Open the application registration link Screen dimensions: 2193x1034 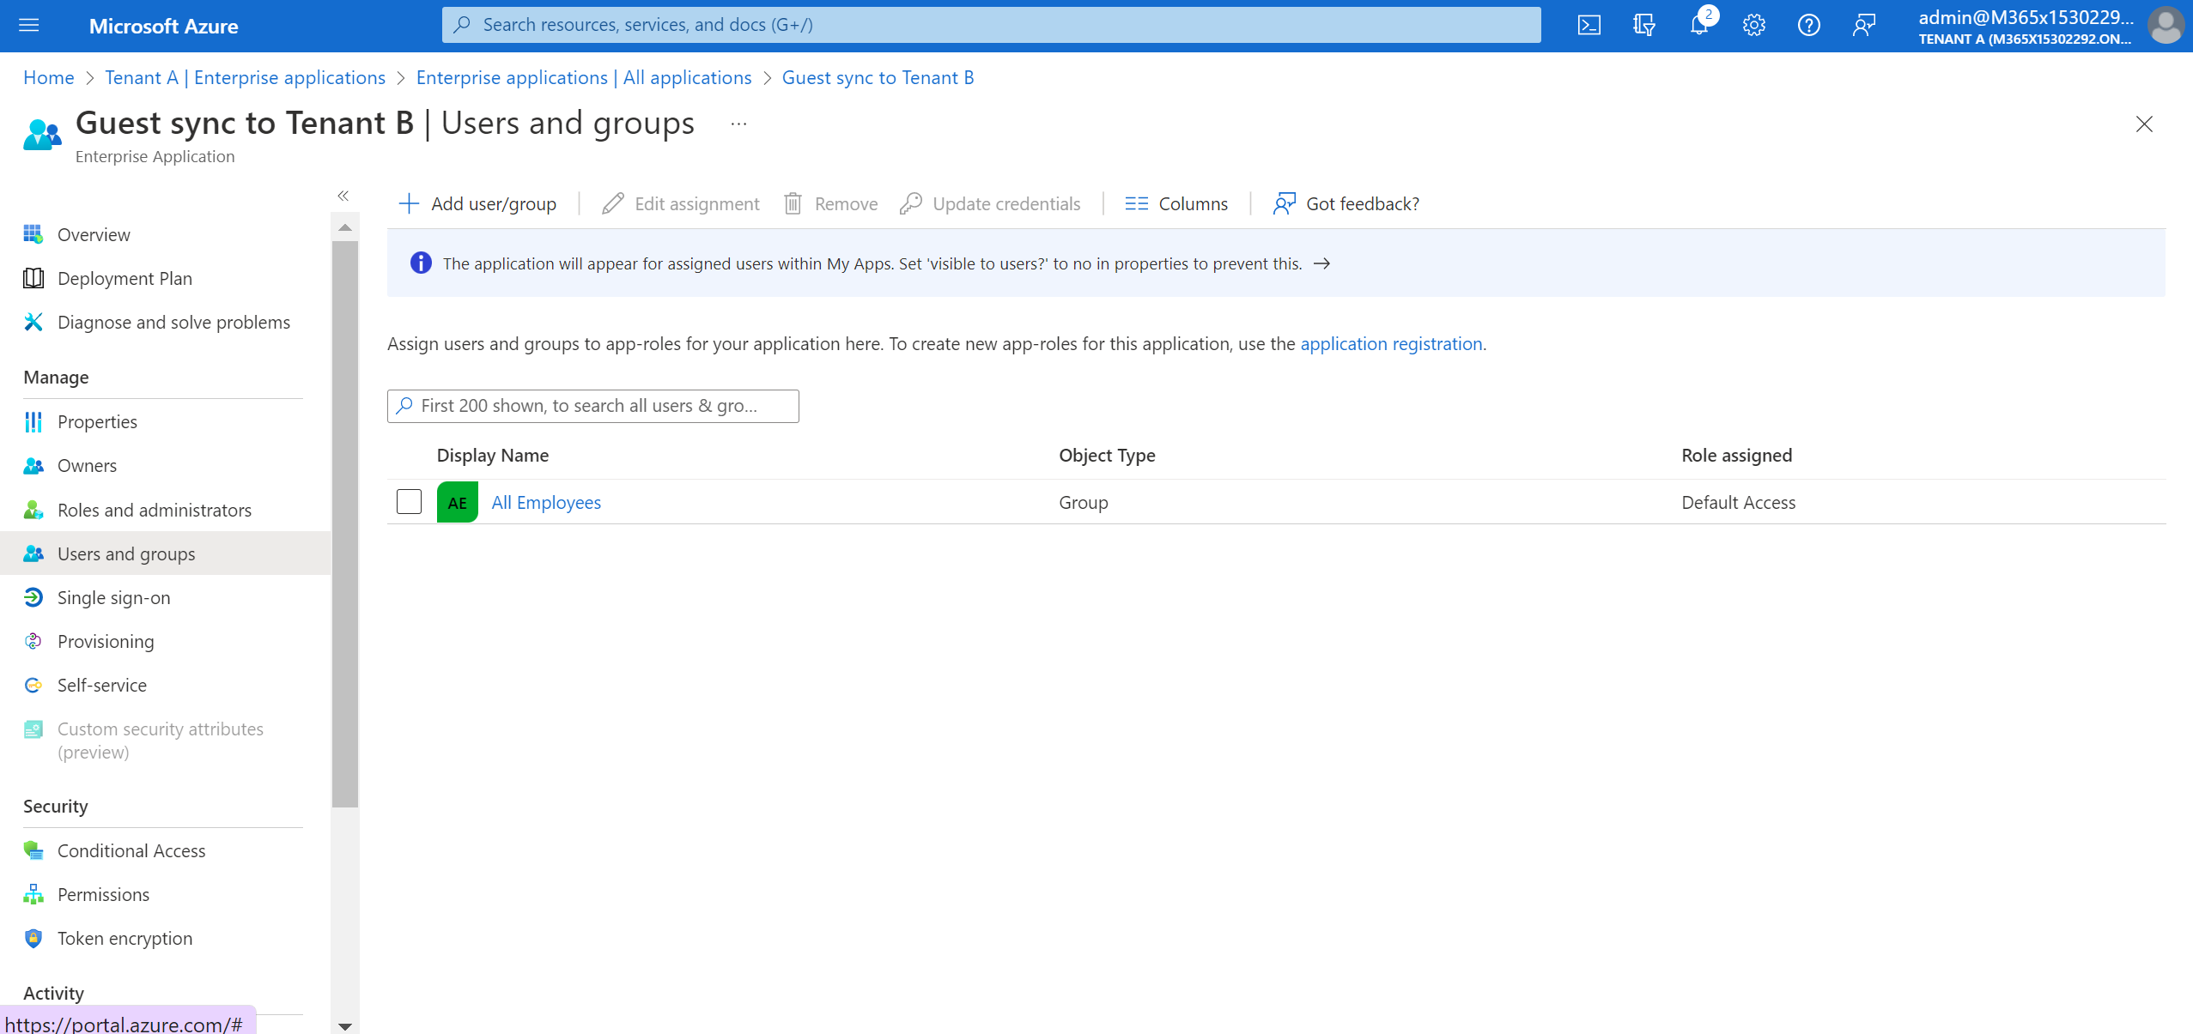tap(1391, 344)
